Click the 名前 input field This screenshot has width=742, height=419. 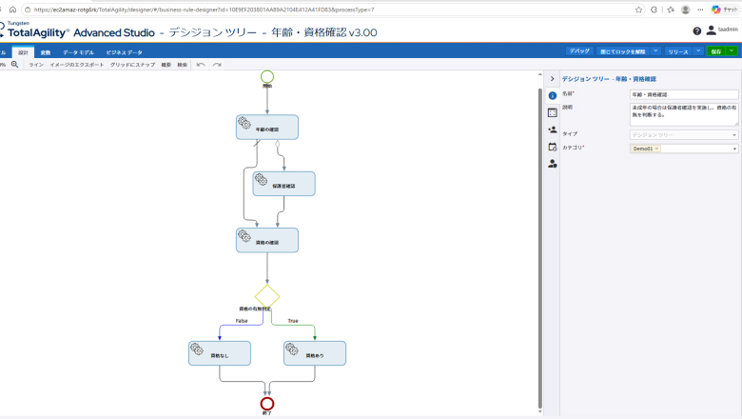[684, 94]
